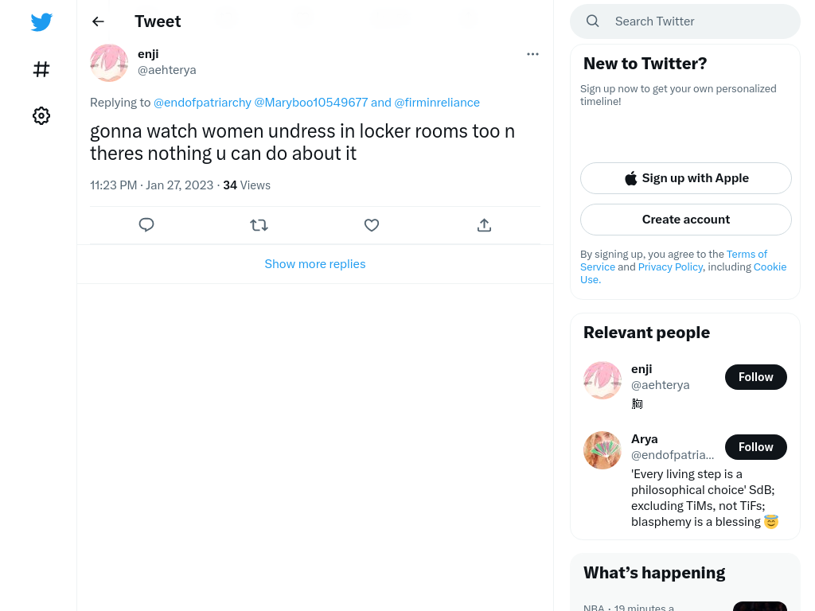Open Explore via hashtag icon
The image size is (815, 611).
point(41,69)
